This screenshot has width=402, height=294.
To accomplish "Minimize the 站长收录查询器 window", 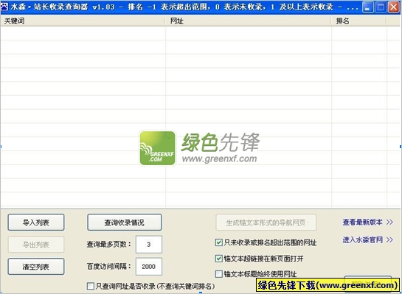I will point(367,7).
